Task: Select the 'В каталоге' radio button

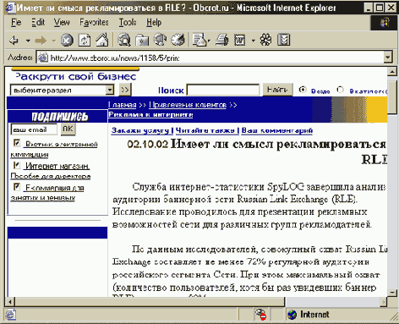Action: coord(340,90)
